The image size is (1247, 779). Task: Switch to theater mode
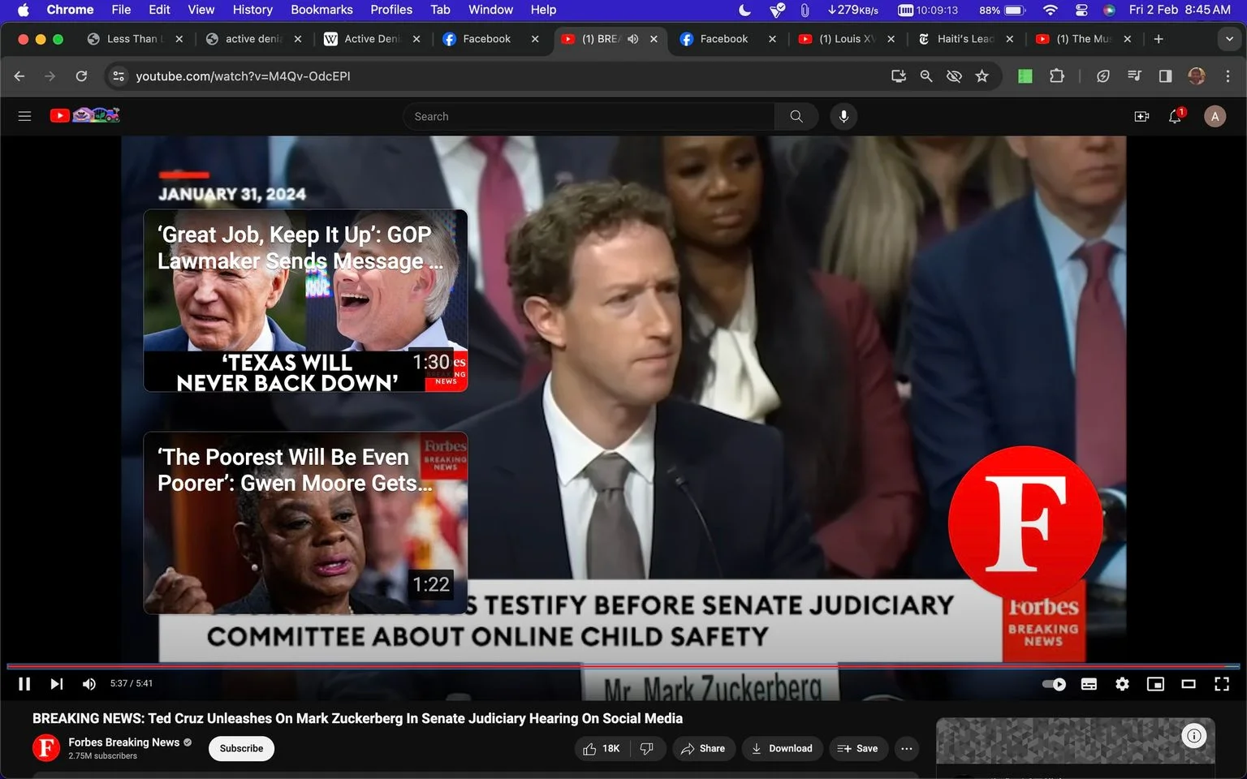[1188, 684]
